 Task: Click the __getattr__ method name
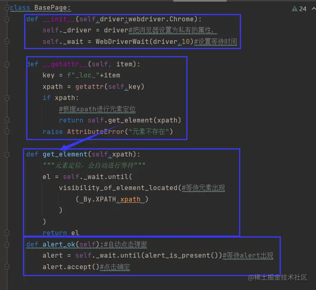pyautogui.click(x=65, y=64)
